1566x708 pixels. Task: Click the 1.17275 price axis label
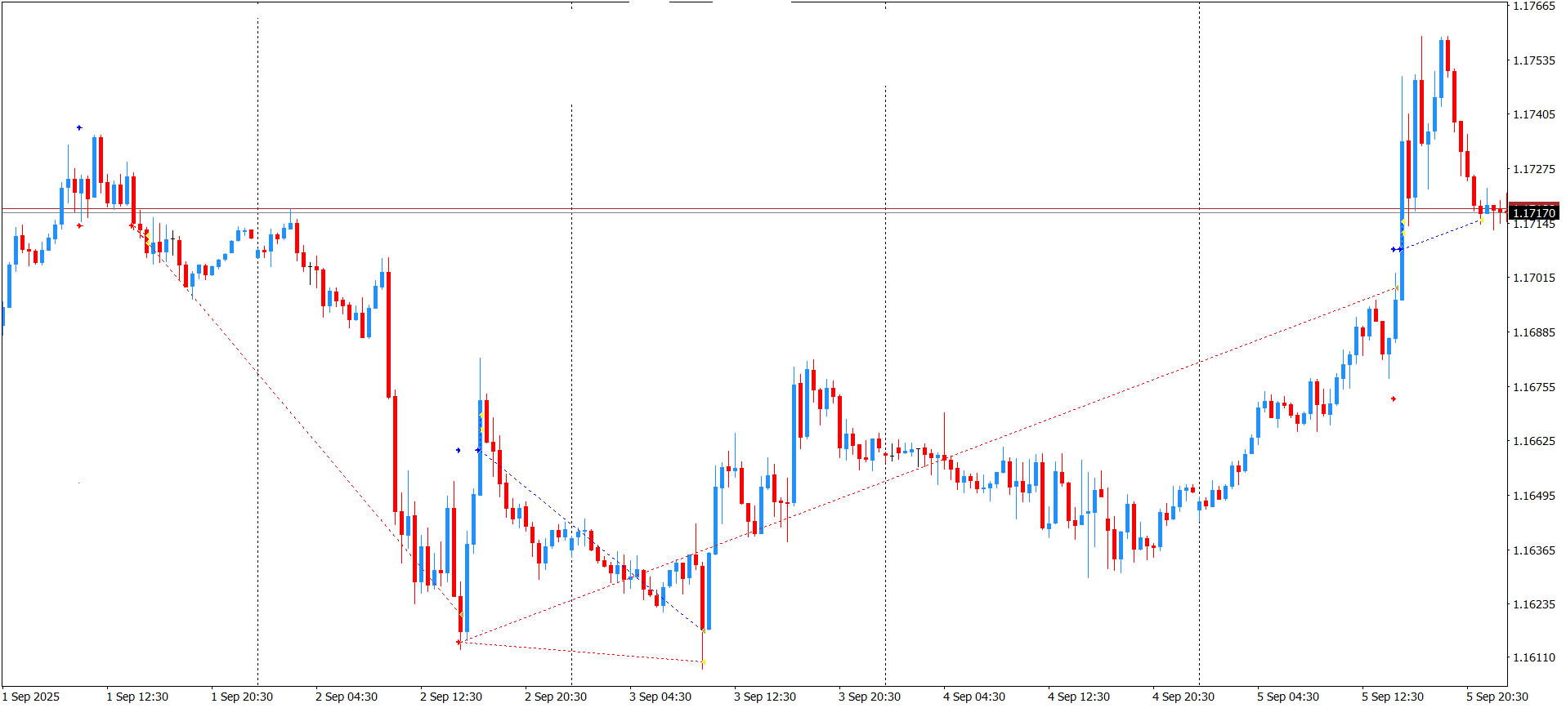point(1534,169)
